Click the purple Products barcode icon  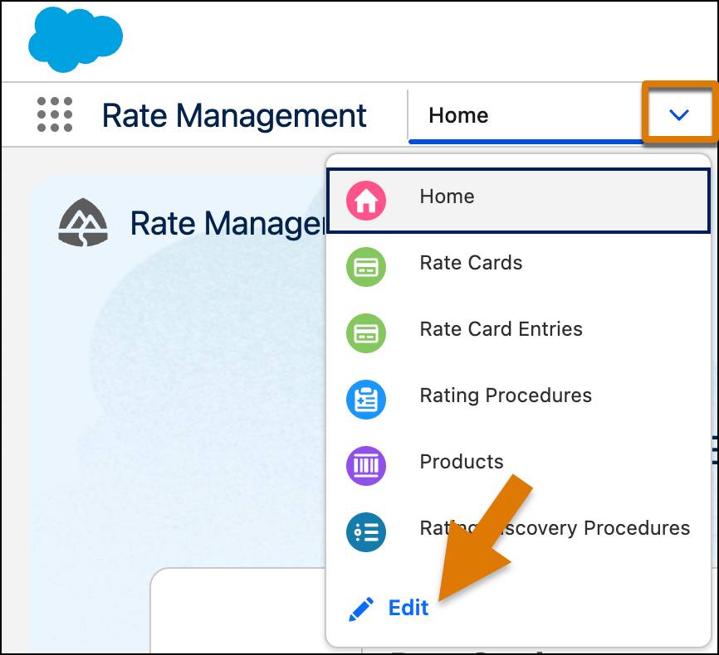[x=366, y=466]
